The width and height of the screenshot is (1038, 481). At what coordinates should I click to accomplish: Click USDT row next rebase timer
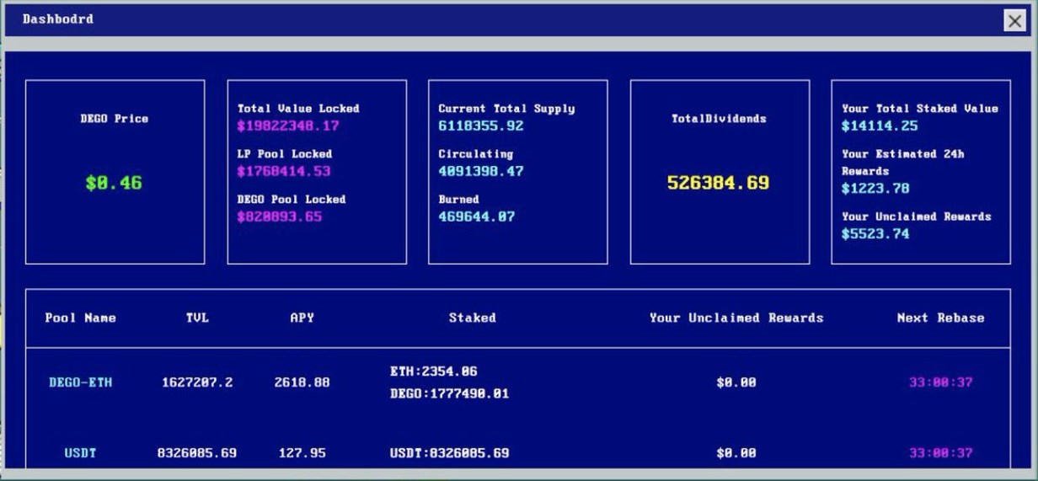point(941,453)
